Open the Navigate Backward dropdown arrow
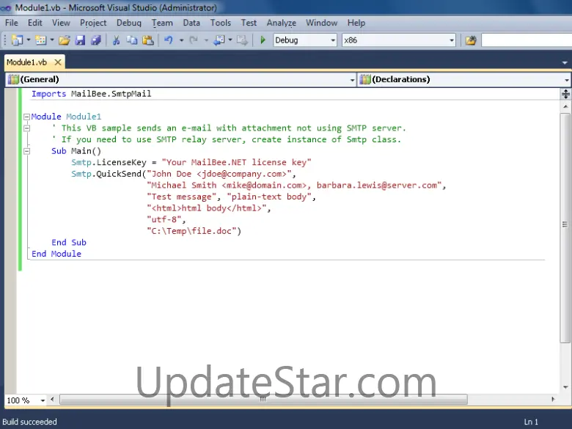This screenshot has width=572, height=429. 230,40
